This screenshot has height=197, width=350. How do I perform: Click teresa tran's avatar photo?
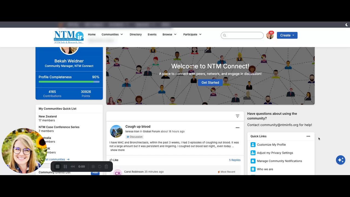pos(116,131)
